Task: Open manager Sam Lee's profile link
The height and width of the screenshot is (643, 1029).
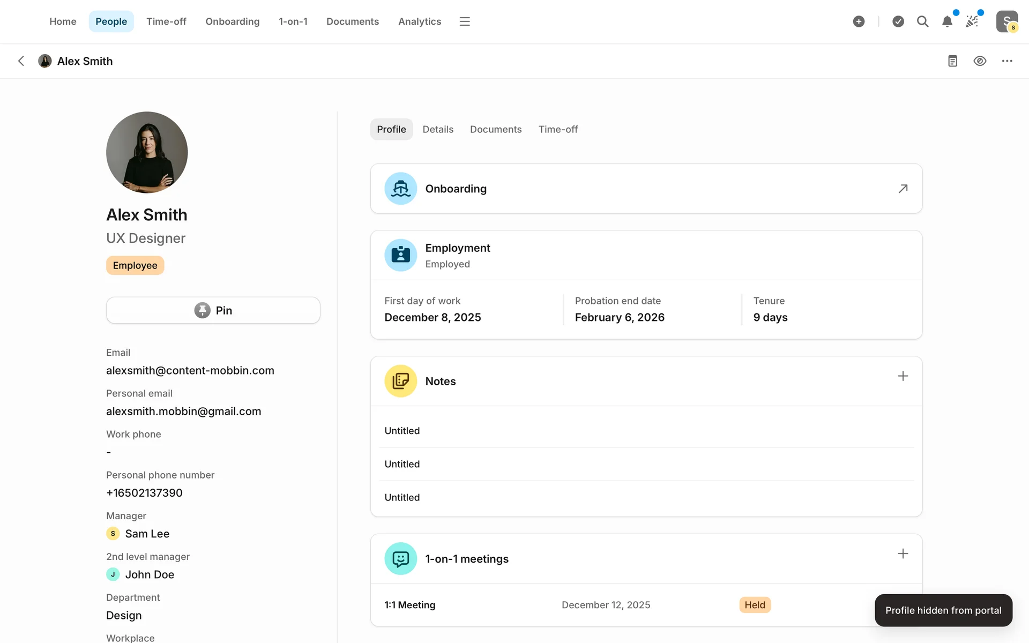Action: 147,534
